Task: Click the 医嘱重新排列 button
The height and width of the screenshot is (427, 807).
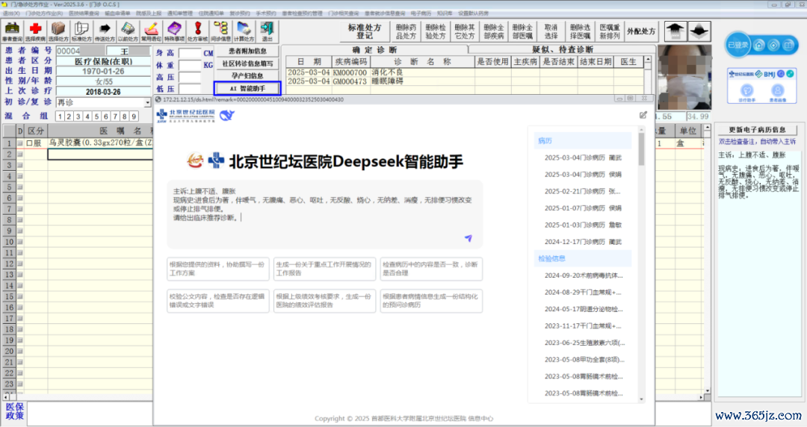Action: click(610, 32)
